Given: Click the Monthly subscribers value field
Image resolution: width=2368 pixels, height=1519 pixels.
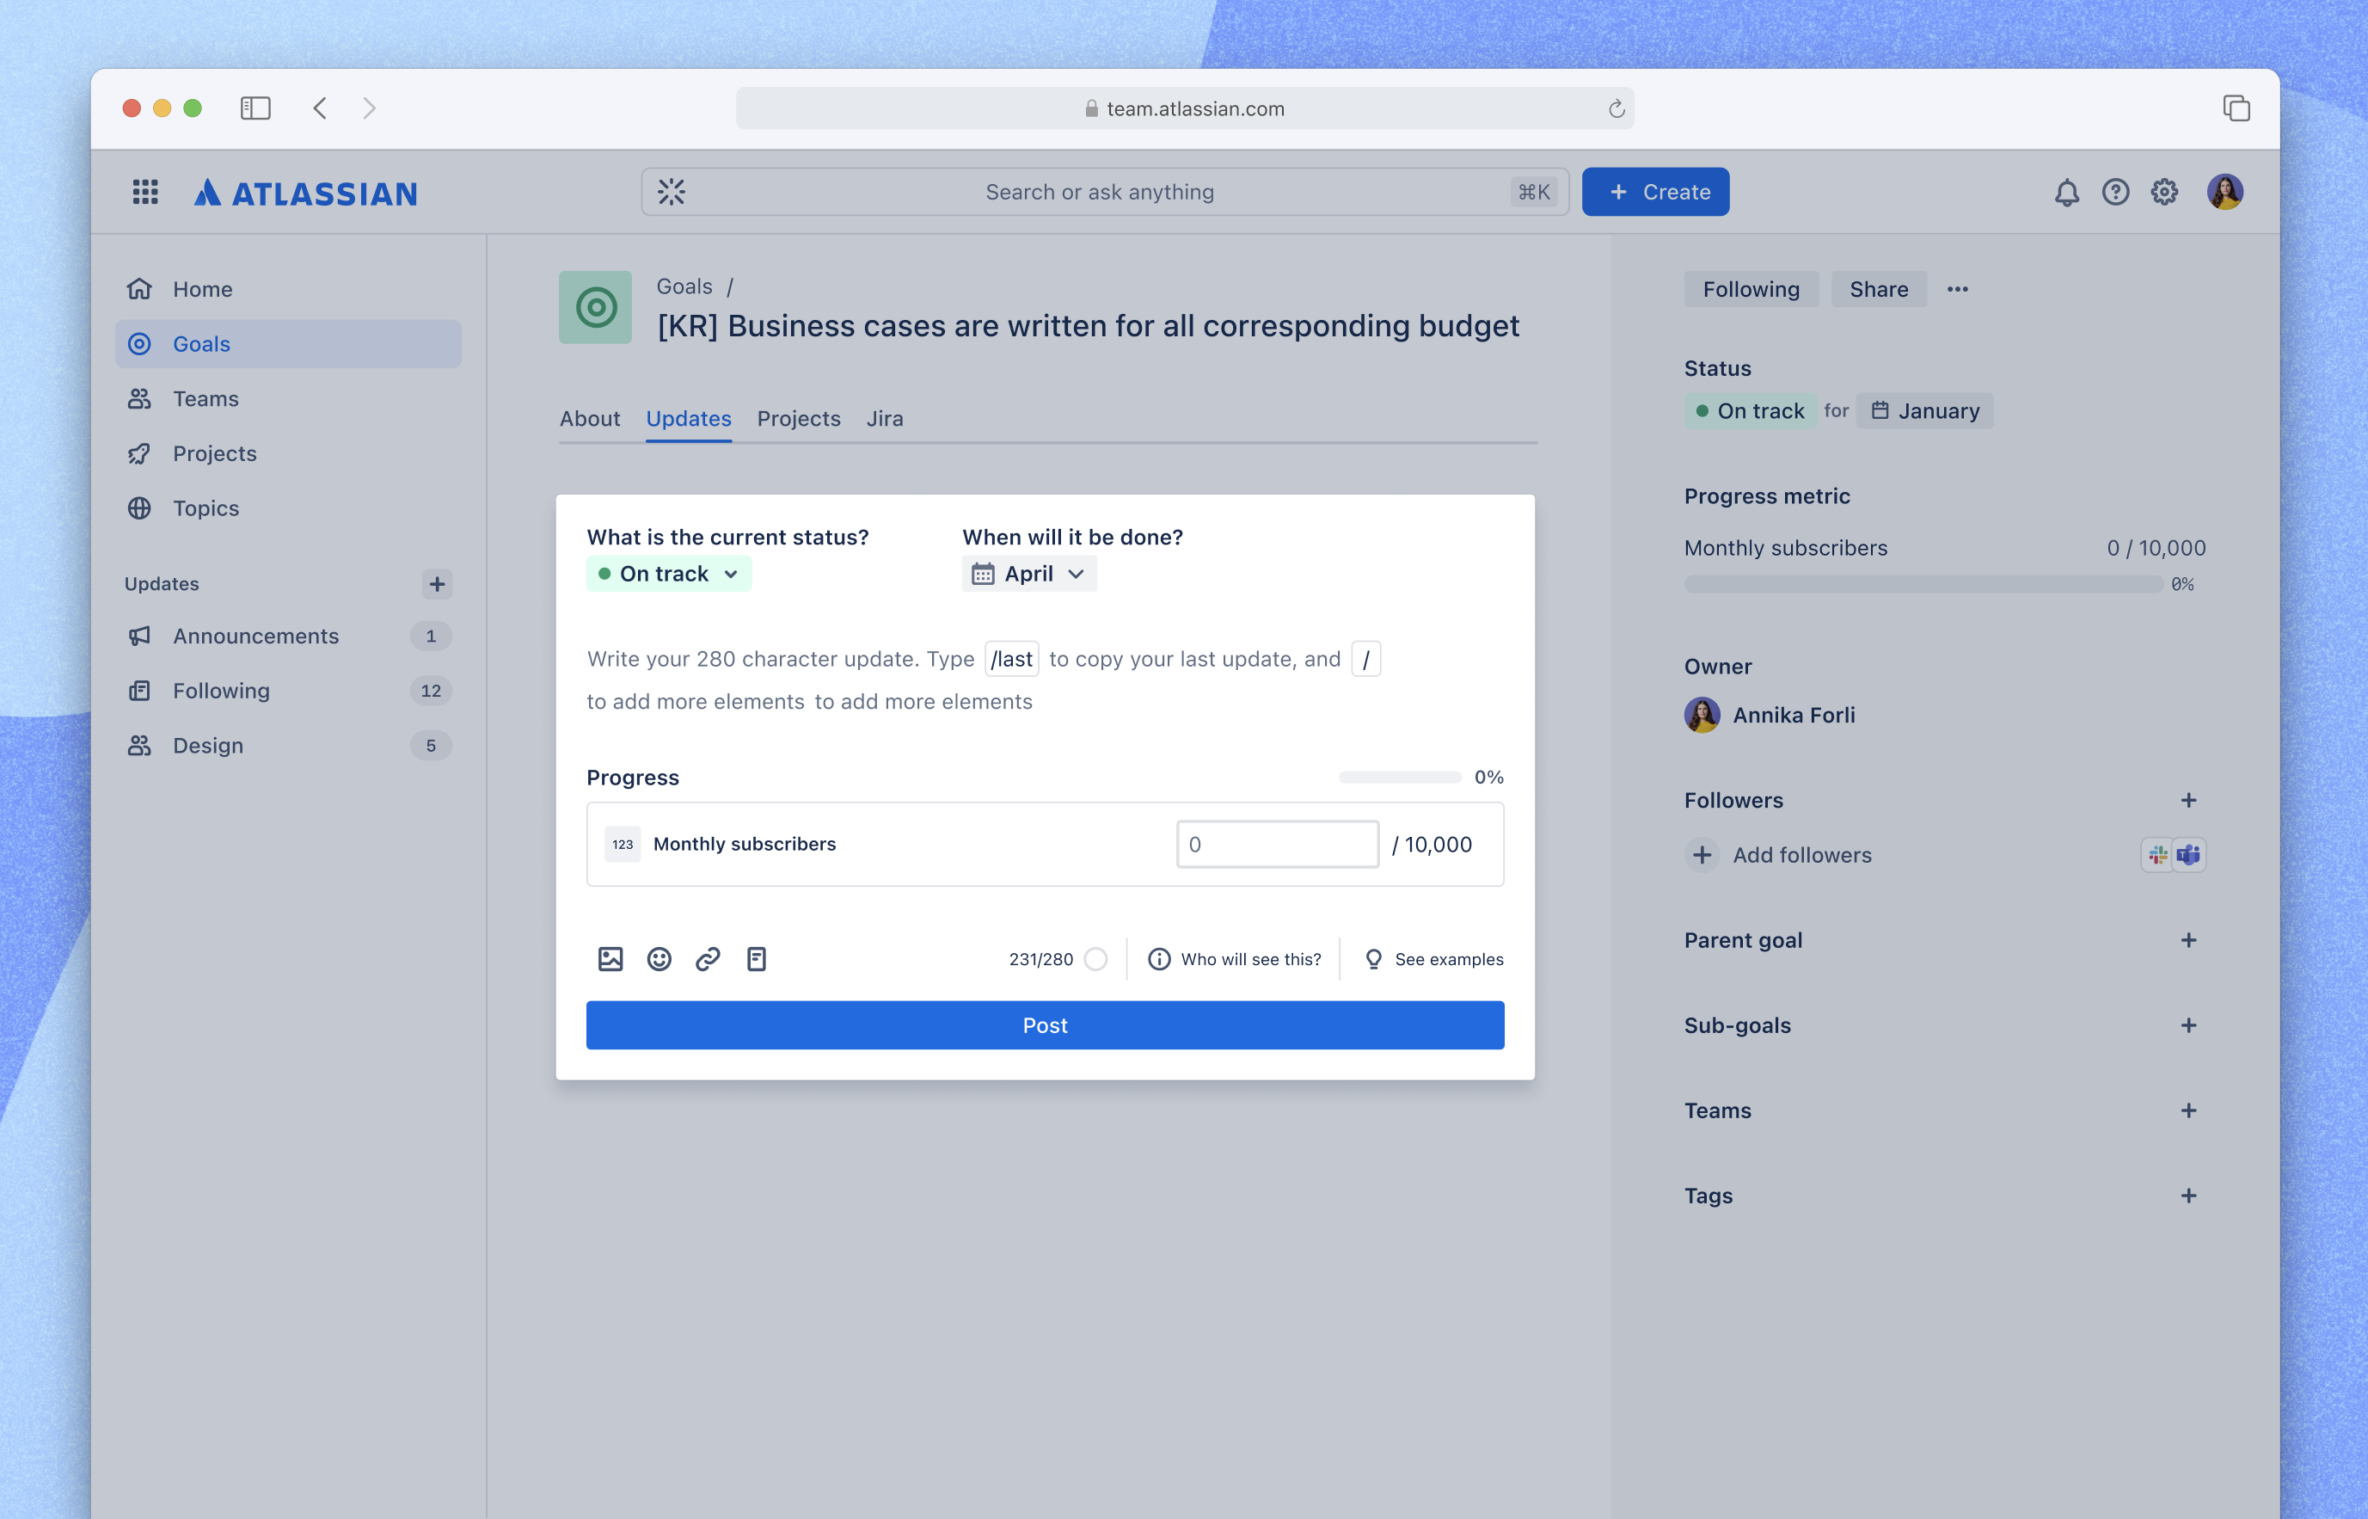Looking at the screenshot, I should point(1278,846).
